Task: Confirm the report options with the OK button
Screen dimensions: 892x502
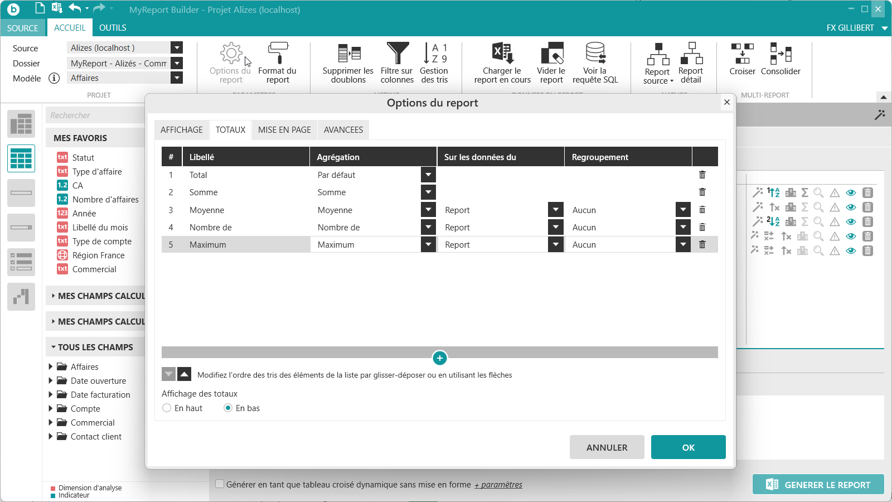Action: point(689,447)
